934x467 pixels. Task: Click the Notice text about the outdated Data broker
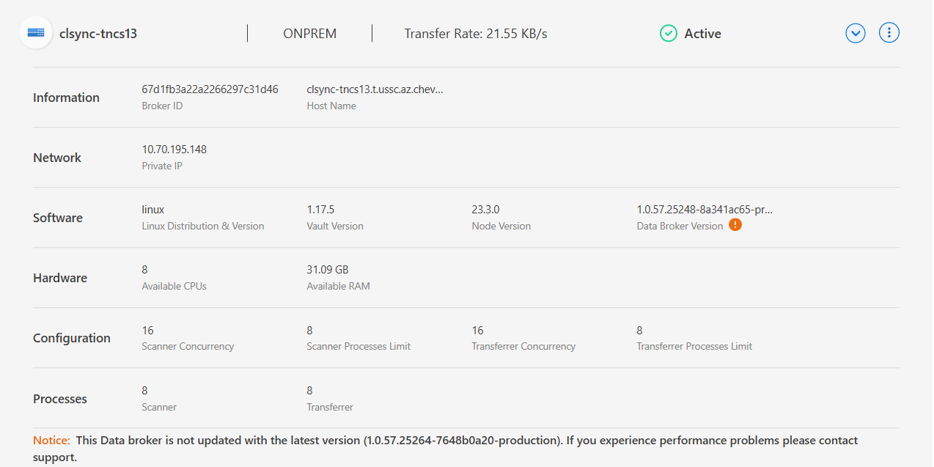click(x=440, y=440)
